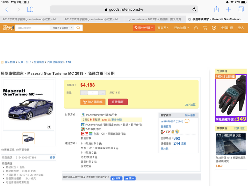Close the 模型車收藏家 Maserati tab
The width and height of the screenshot is (248, 186).
point(189,19)
